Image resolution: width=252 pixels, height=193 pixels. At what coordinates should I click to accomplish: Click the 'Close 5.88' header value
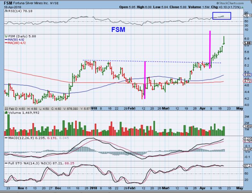click(177, 7)
